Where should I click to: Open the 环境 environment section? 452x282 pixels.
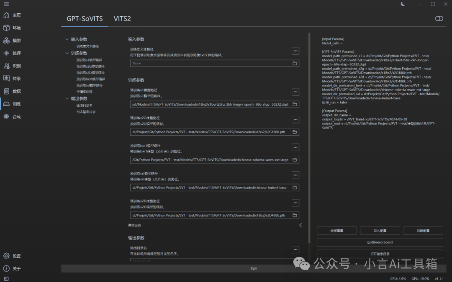[12, 28]
